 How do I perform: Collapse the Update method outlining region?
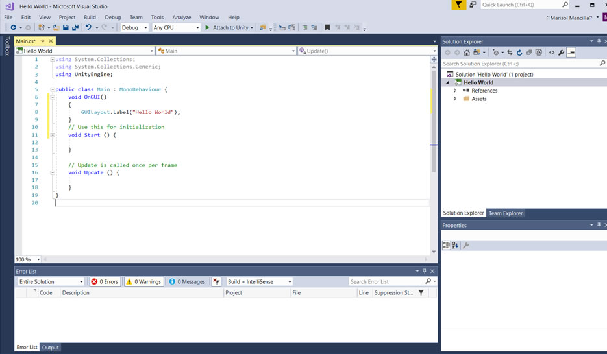coord(53,172)
